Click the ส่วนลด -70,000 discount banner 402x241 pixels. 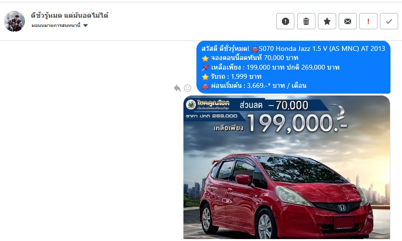coord(274,105)
